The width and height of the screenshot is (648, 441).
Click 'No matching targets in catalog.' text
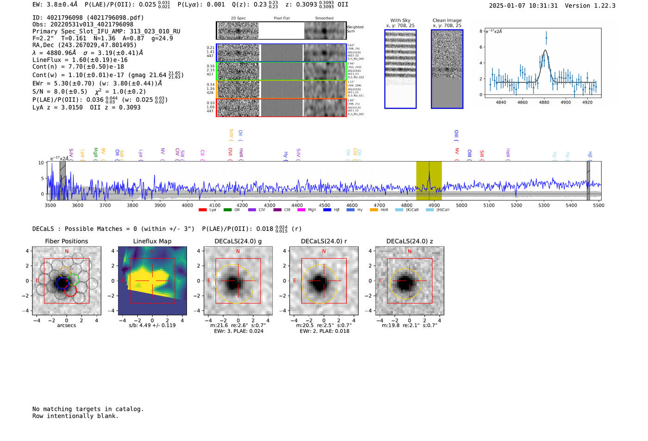click(x=88, y=409)
